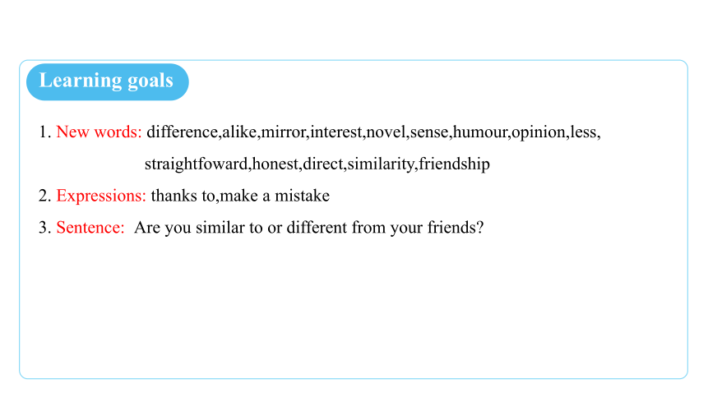Click the red Expressions label
Screen dimensions: 708x398
101,196
